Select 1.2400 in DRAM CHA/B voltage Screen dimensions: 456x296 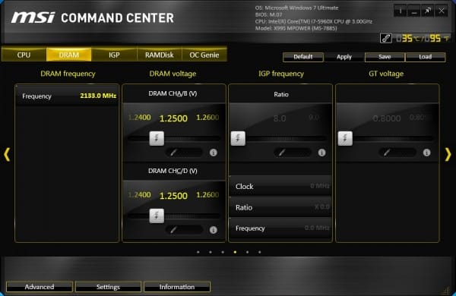[x=140, y=118]
